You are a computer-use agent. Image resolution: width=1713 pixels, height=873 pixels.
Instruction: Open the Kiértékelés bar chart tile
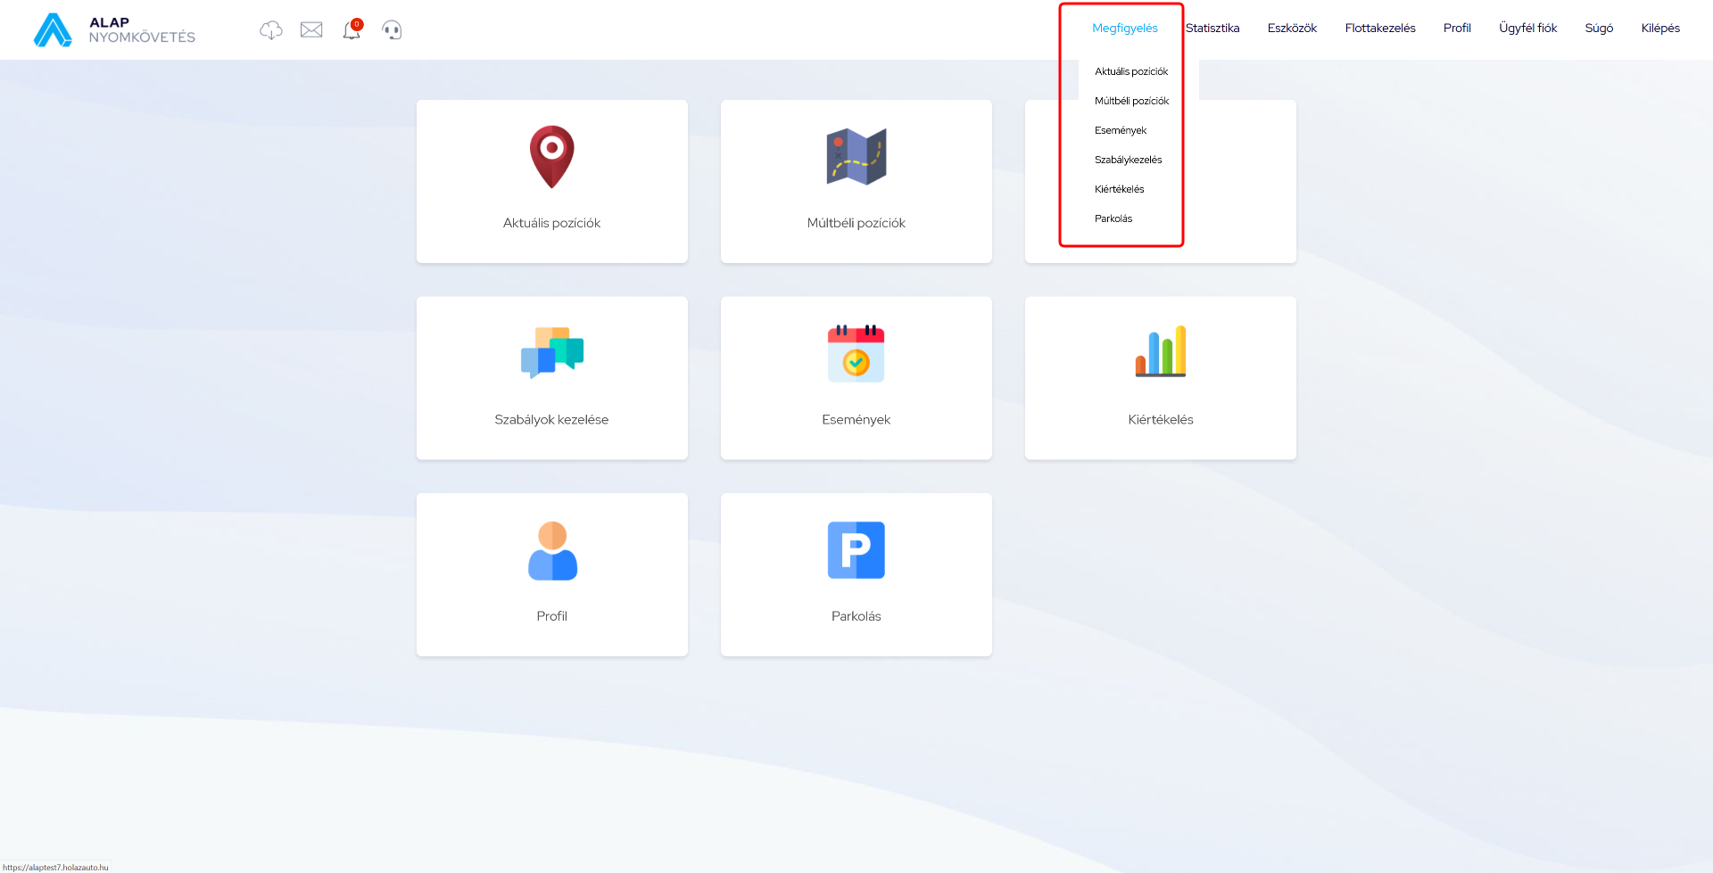coord(1160,378)
